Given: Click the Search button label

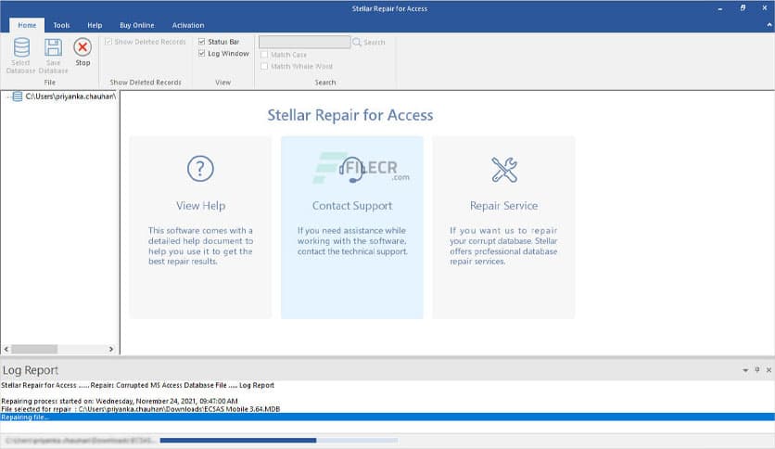Looking at the screenshot, I should coord(375,43).
